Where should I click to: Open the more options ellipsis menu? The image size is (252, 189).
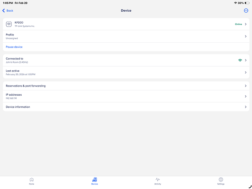[x=246, y=11]
